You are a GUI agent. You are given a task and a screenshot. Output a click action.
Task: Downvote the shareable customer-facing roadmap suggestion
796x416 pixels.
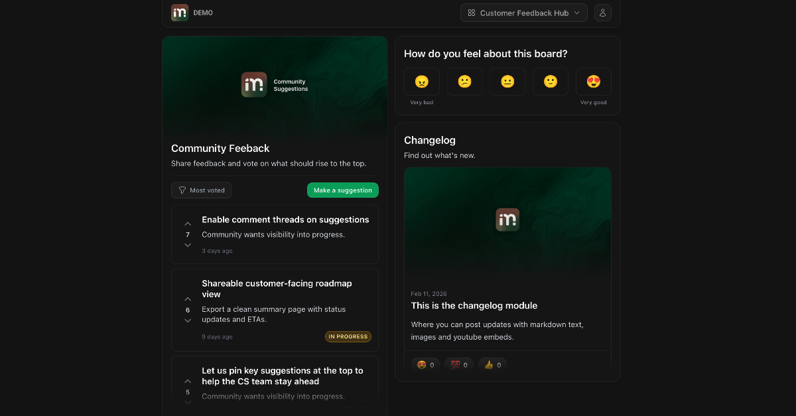pos(188,320)
